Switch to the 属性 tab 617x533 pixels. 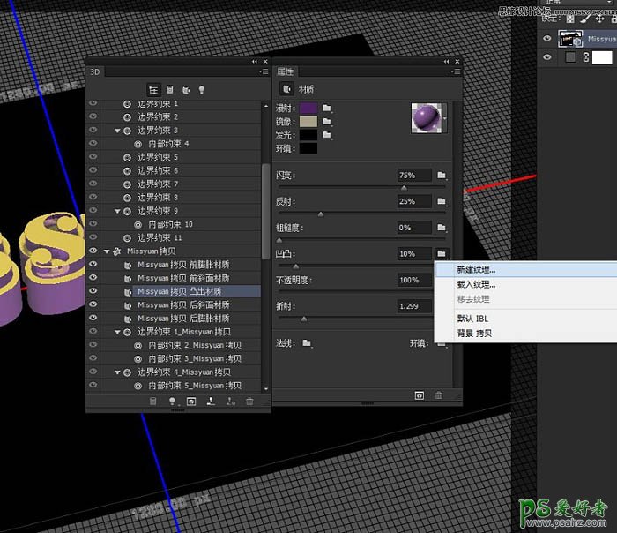click(286, 71)
